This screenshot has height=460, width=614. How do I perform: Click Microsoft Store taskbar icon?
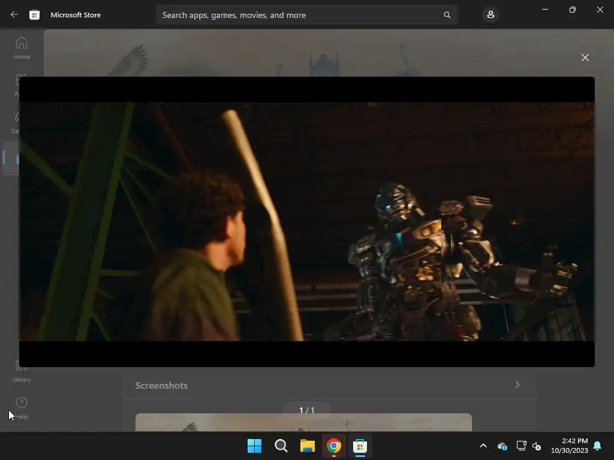pyautogui.click(x=360, y=446)
